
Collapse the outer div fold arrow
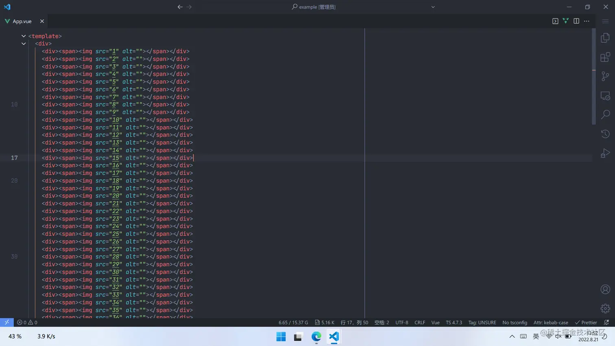pyautogui.click(x=24, y=44)
